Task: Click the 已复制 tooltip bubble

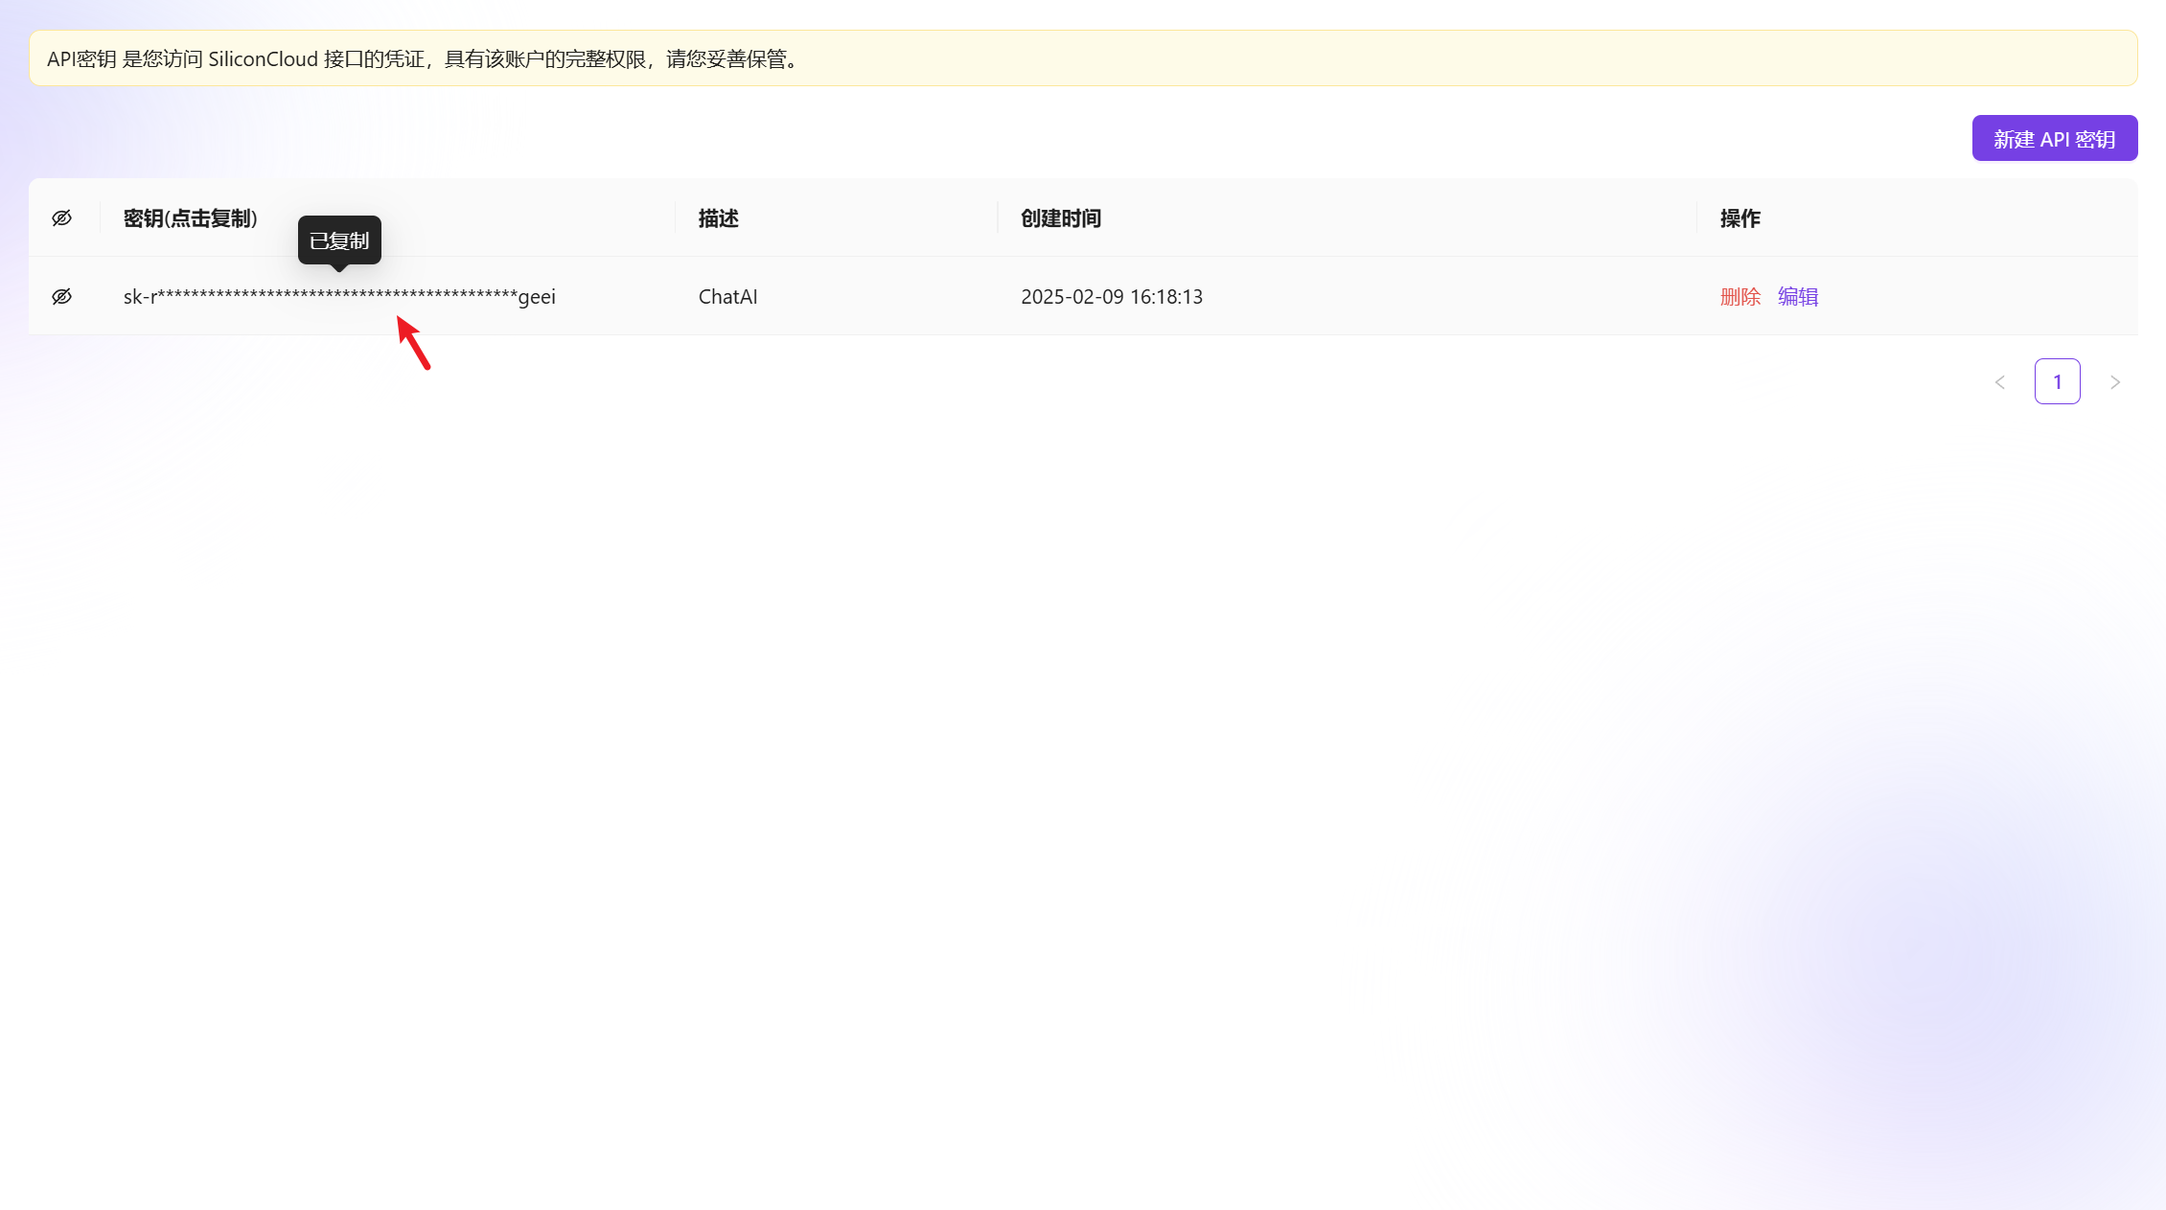Action: coord(339,240)
